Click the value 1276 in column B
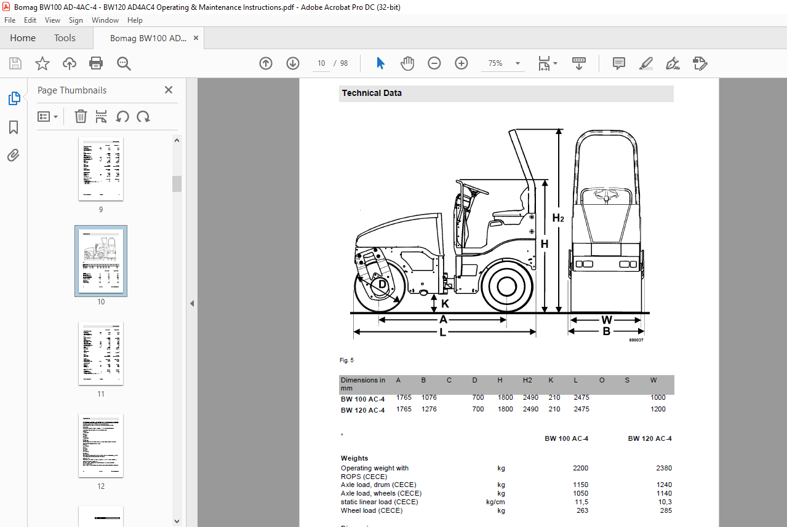787x527 pixels. (429, 409)
